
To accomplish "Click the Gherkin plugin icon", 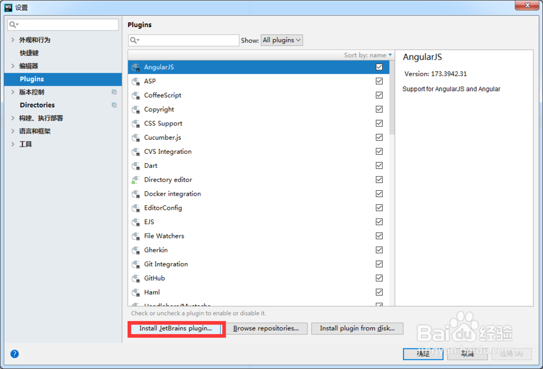I will click(x=136, y=250).
